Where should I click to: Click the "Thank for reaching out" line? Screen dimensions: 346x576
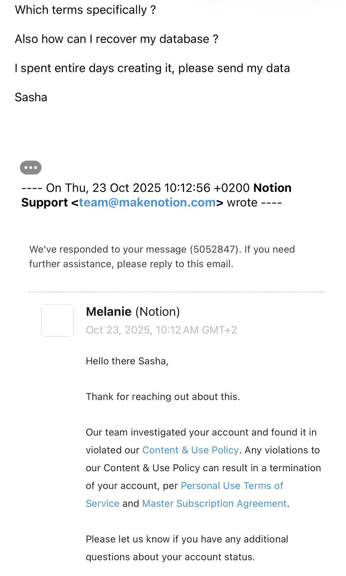coord(163,397)
